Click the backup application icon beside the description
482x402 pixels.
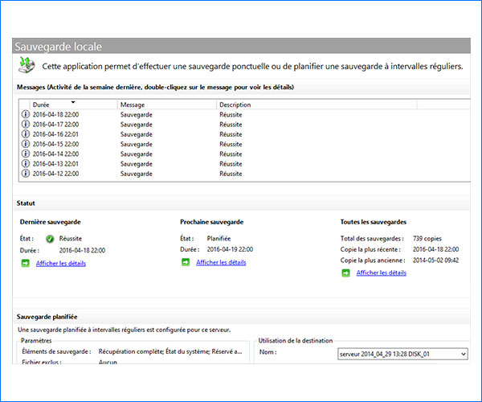(x=24, y=66)
